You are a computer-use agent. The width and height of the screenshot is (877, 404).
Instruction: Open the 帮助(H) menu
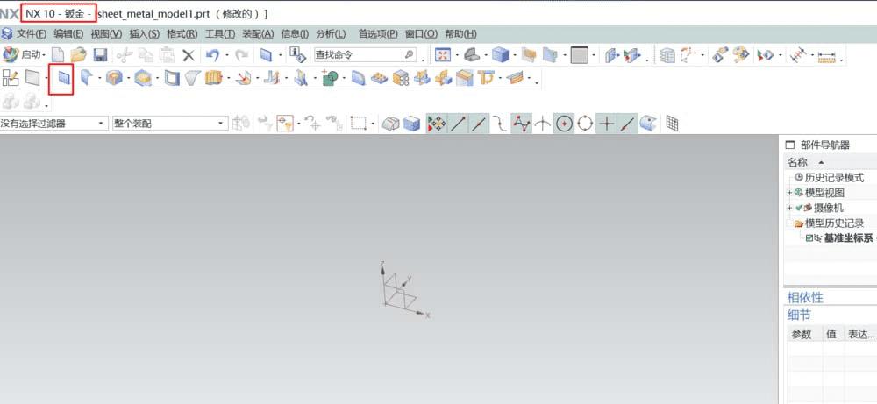click(461, 33)
